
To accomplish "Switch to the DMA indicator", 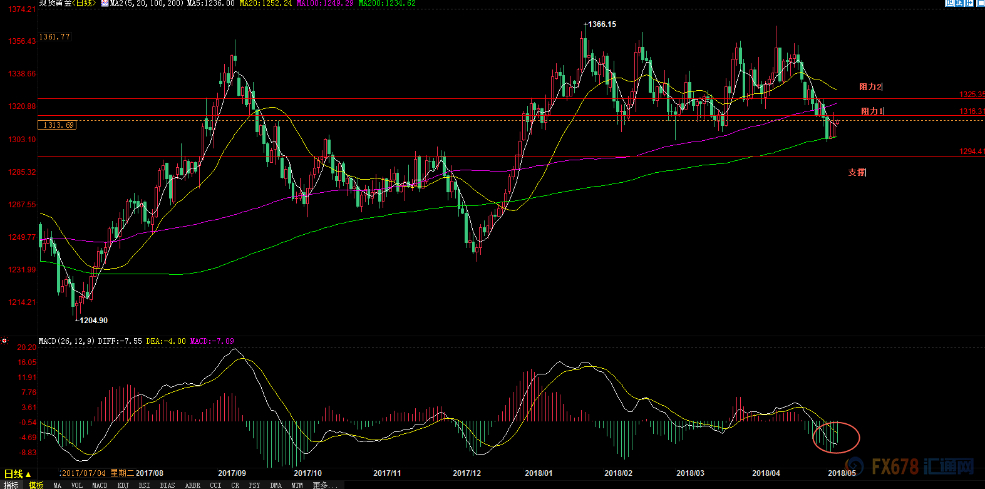I will point(276,485).
